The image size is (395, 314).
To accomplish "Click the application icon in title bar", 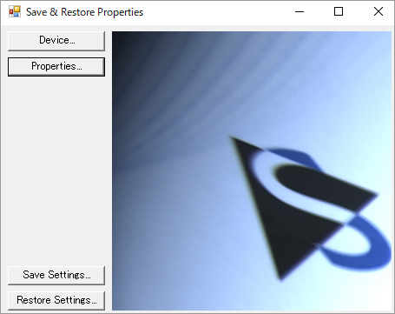I will coord(15,12).
